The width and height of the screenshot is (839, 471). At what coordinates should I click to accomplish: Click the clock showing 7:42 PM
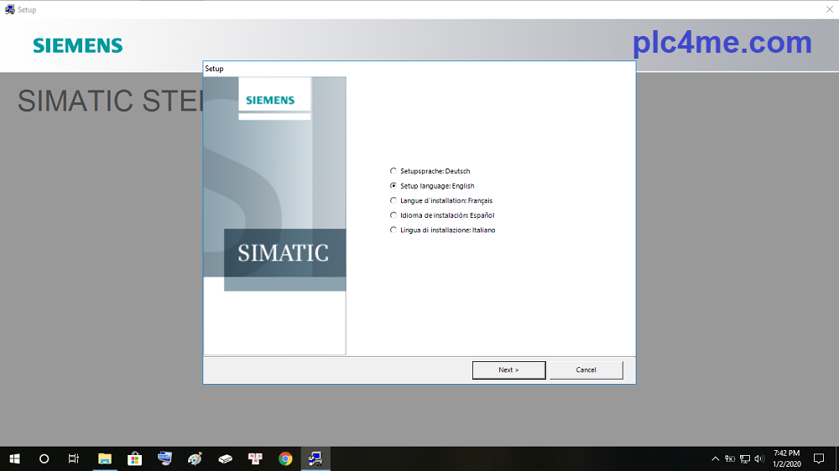click(785, 458)
